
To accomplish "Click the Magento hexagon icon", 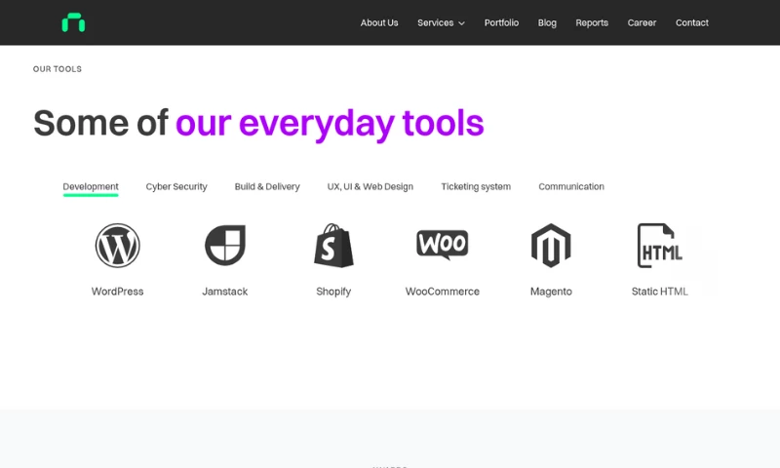I will (x=551, y=245).
